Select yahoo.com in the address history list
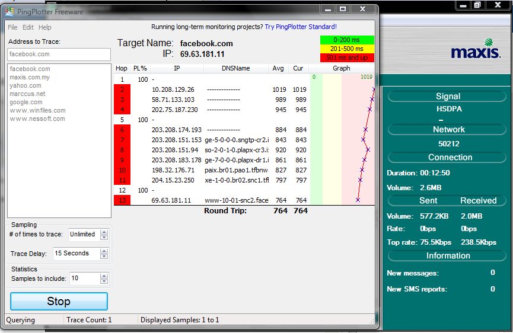Image resolution: width=513 pixels, height=333 pixels. [26, 85]
